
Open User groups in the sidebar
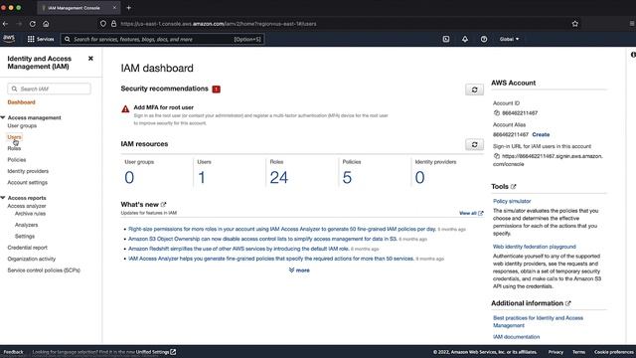[22, 126]
